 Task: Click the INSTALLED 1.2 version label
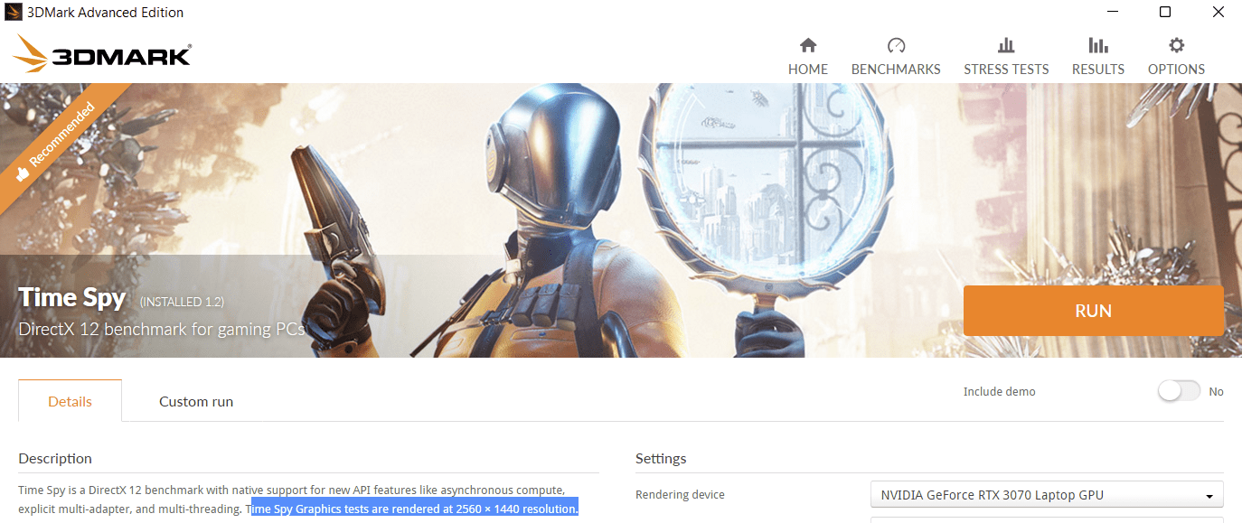pos(182,301)
